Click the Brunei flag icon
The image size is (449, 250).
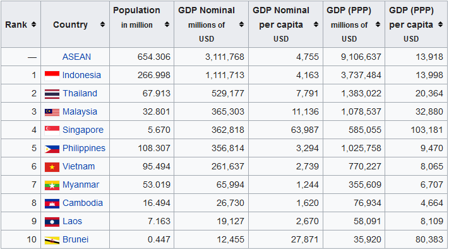52,241
